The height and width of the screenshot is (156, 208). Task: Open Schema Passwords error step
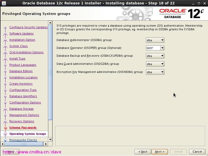[x=23, y=128]
